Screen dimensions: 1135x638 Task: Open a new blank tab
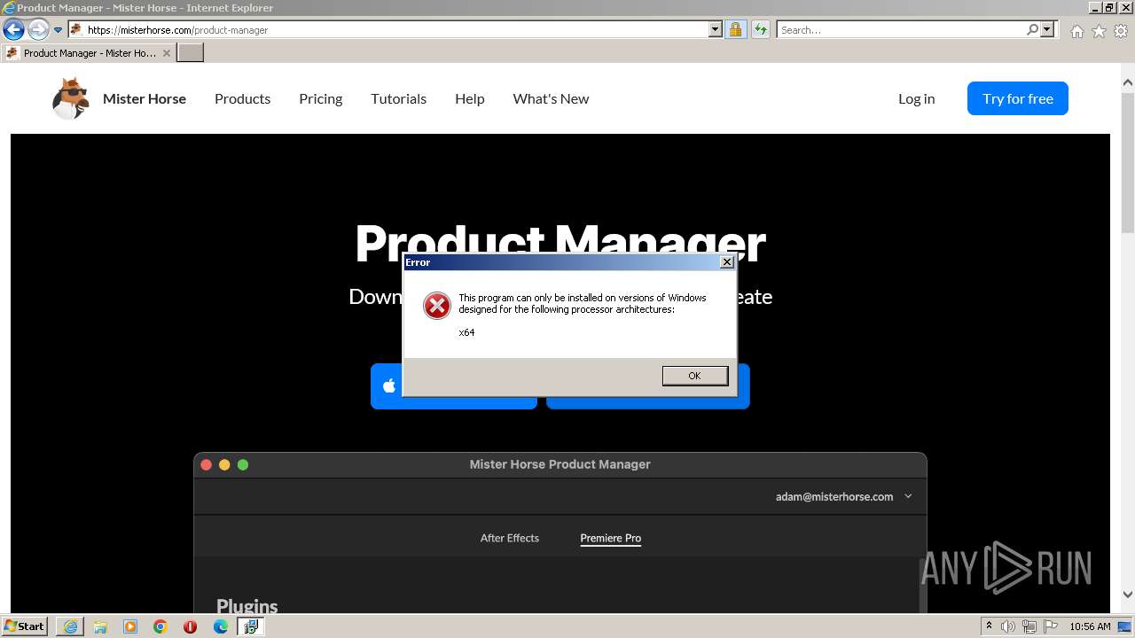(x=191, y=53)
